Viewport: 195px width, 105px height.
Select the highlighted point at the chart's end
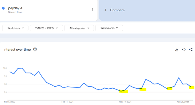191,87
